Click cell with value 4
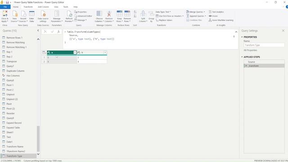Viewport: 288px width, 162px height. click(92, 62)
